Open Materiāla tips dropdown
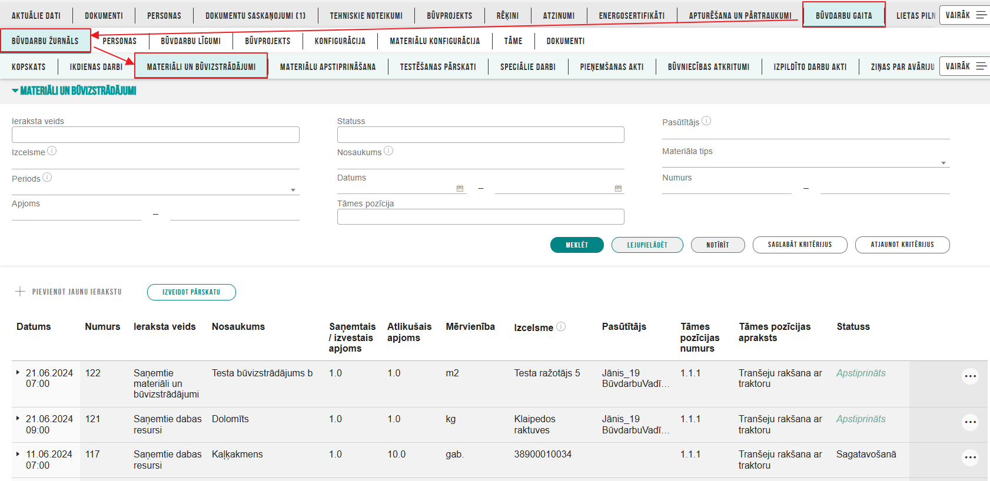Image resolution: width=990 pixels, height=481 pixels. coord(944,163)
